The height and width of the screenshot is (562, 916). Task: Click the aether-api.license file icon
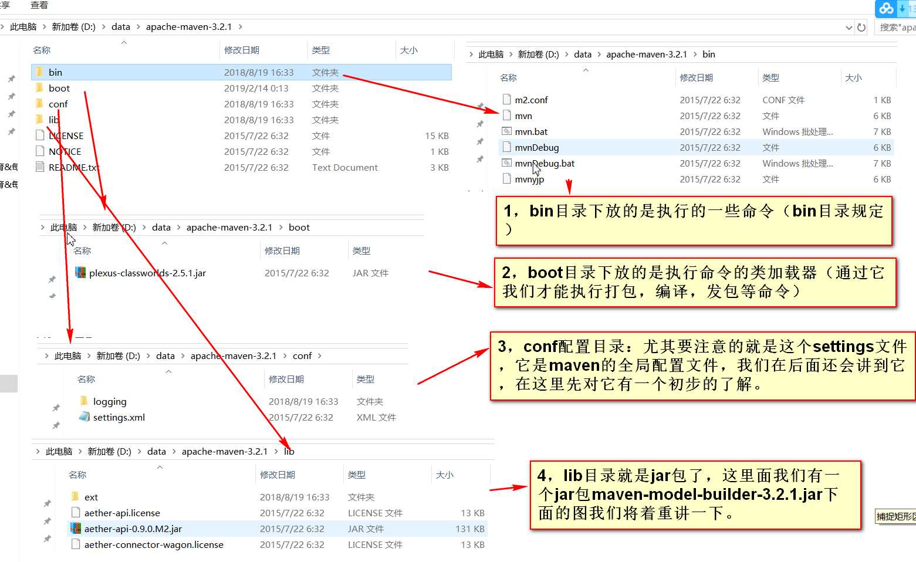75,512
